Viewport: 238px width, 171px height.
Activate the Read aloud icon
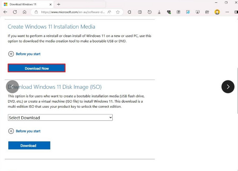109,12
